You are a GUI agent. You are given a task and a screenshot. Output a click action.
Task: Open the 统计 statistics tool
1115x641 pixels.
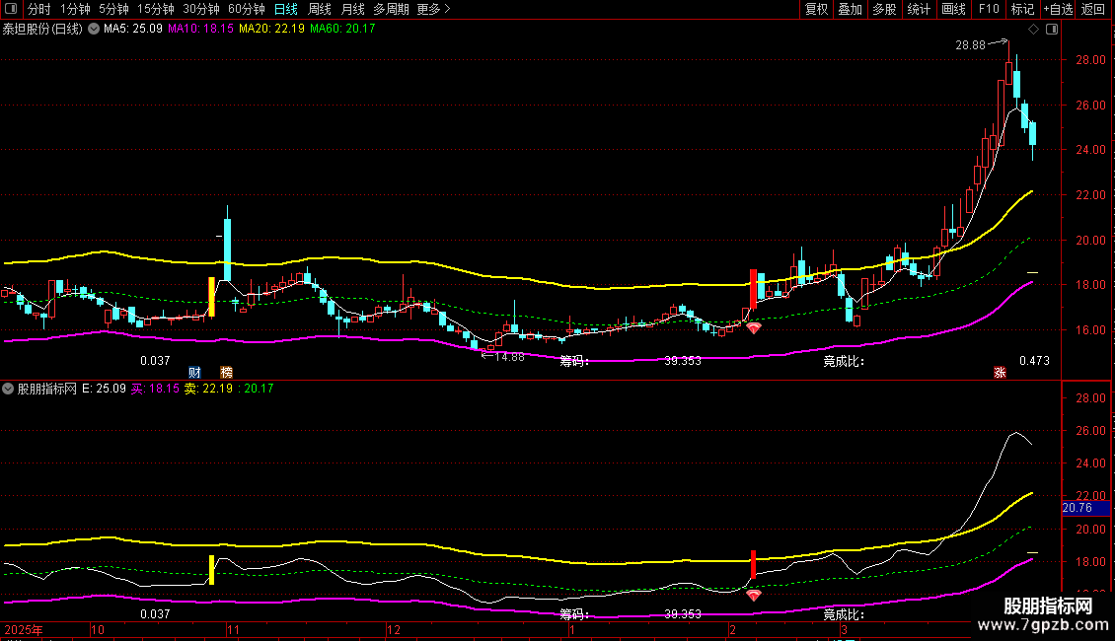point(918,9)
